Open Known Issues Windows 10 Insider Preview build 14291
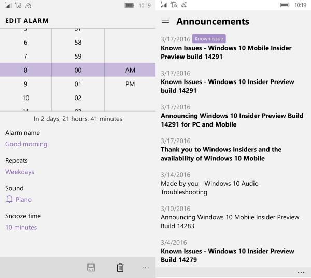Image resolution: width=311 pixels, height=278 pixels. click(x=228, y=86)
